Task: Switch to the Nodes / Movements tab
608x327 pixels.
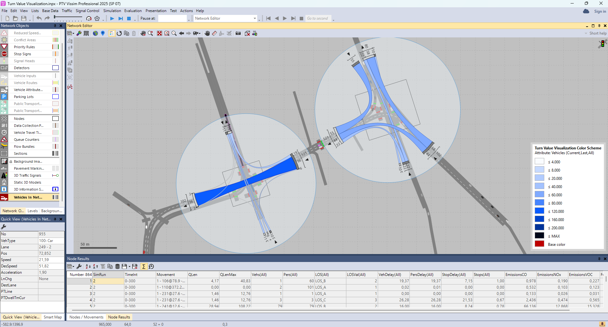Action: [x=86, y=317]
